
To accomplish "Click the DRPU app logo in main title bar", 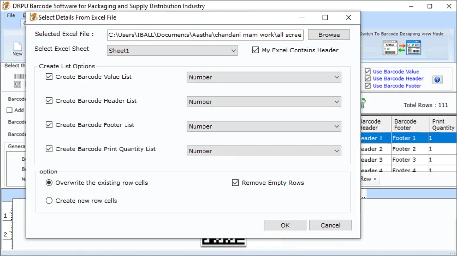I will [x=6, y=6].
